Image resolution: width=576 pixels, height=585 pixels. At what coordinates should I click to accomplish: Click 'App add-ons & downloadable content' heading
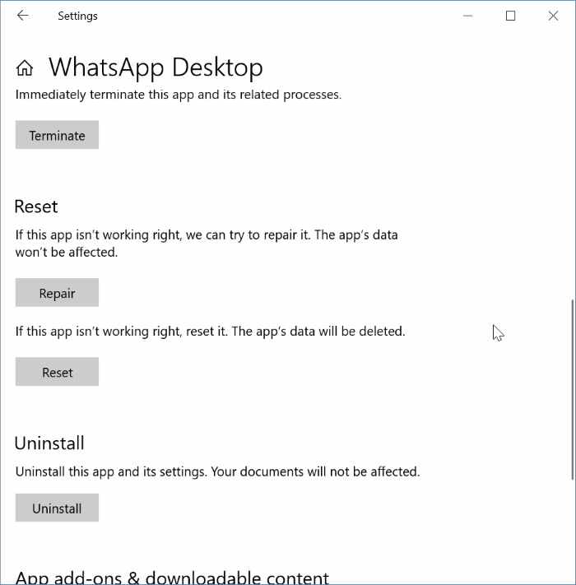[x=172, y=578]
